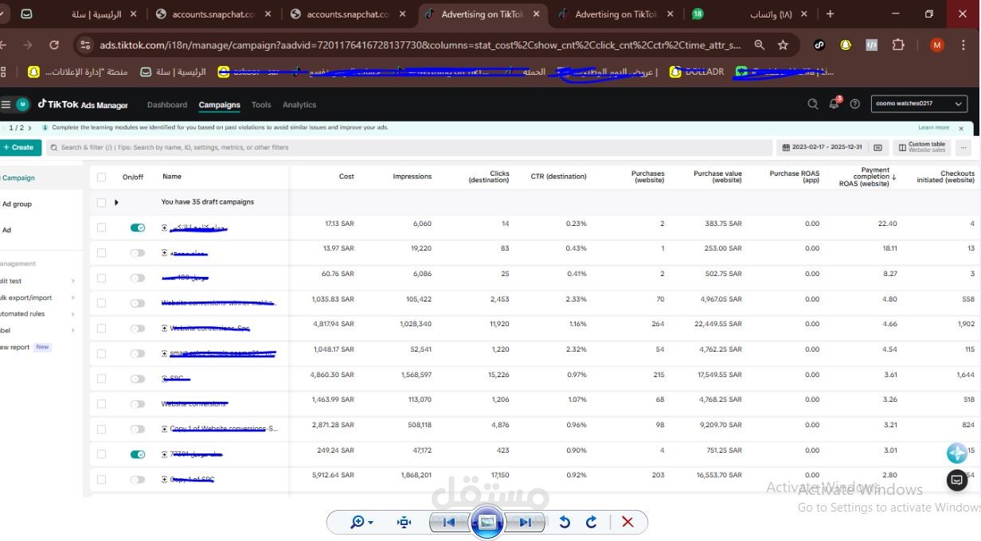The width and height of the screenshot is (981, 541).
Task: Open the help question mark icon
Action: (x=855, y=103)
